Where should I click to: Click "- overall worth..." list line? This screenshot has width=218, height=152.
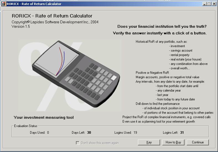(179, 68)
